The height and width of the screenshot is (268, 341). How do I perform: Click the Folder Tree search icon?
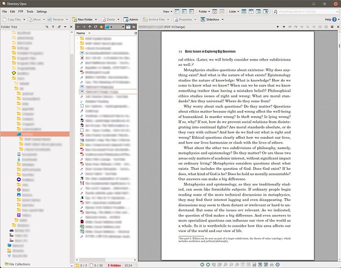(47, 27)
